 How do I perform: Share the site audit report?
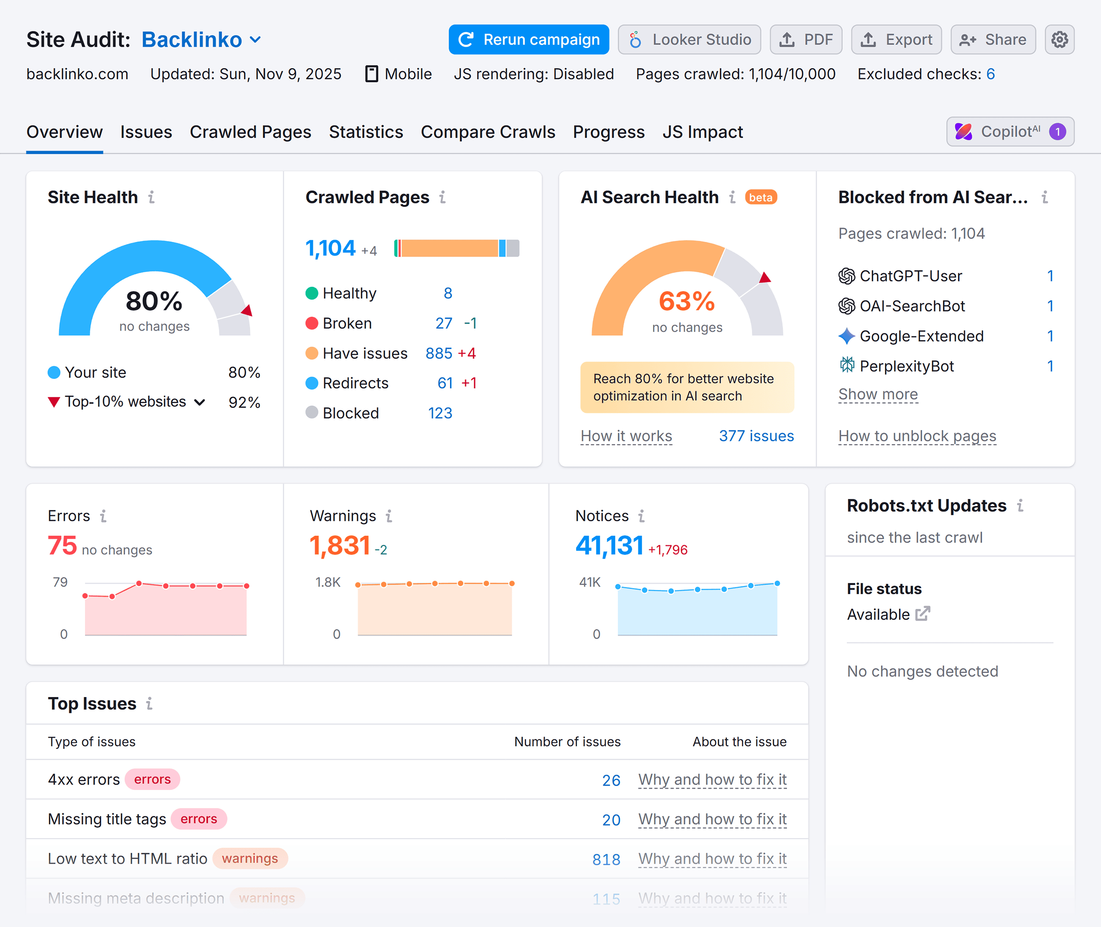[992, 39]
